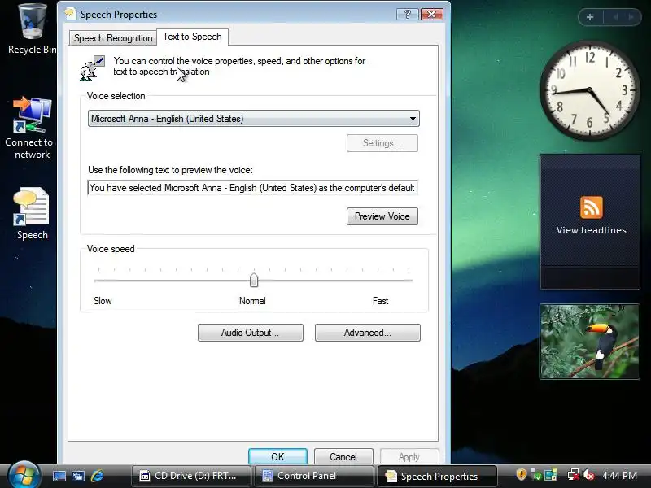Screen dimensions: 651x488
Task: Switch to CD Drive (D:) taskbar window
Action: (191, 476)
